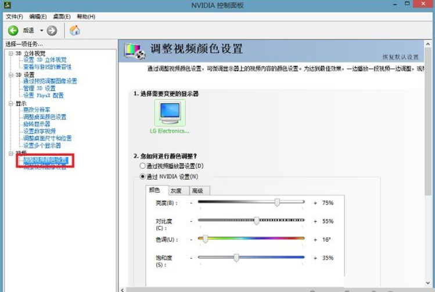
Task: Click the 色调(U) hue slider thumb
Action: [x=205, y=239]
